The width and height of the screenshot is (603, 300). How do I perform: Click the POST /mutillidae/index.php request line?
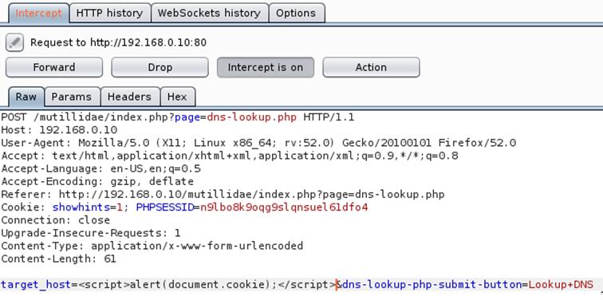pyautogui.click(x=177, y=117)
